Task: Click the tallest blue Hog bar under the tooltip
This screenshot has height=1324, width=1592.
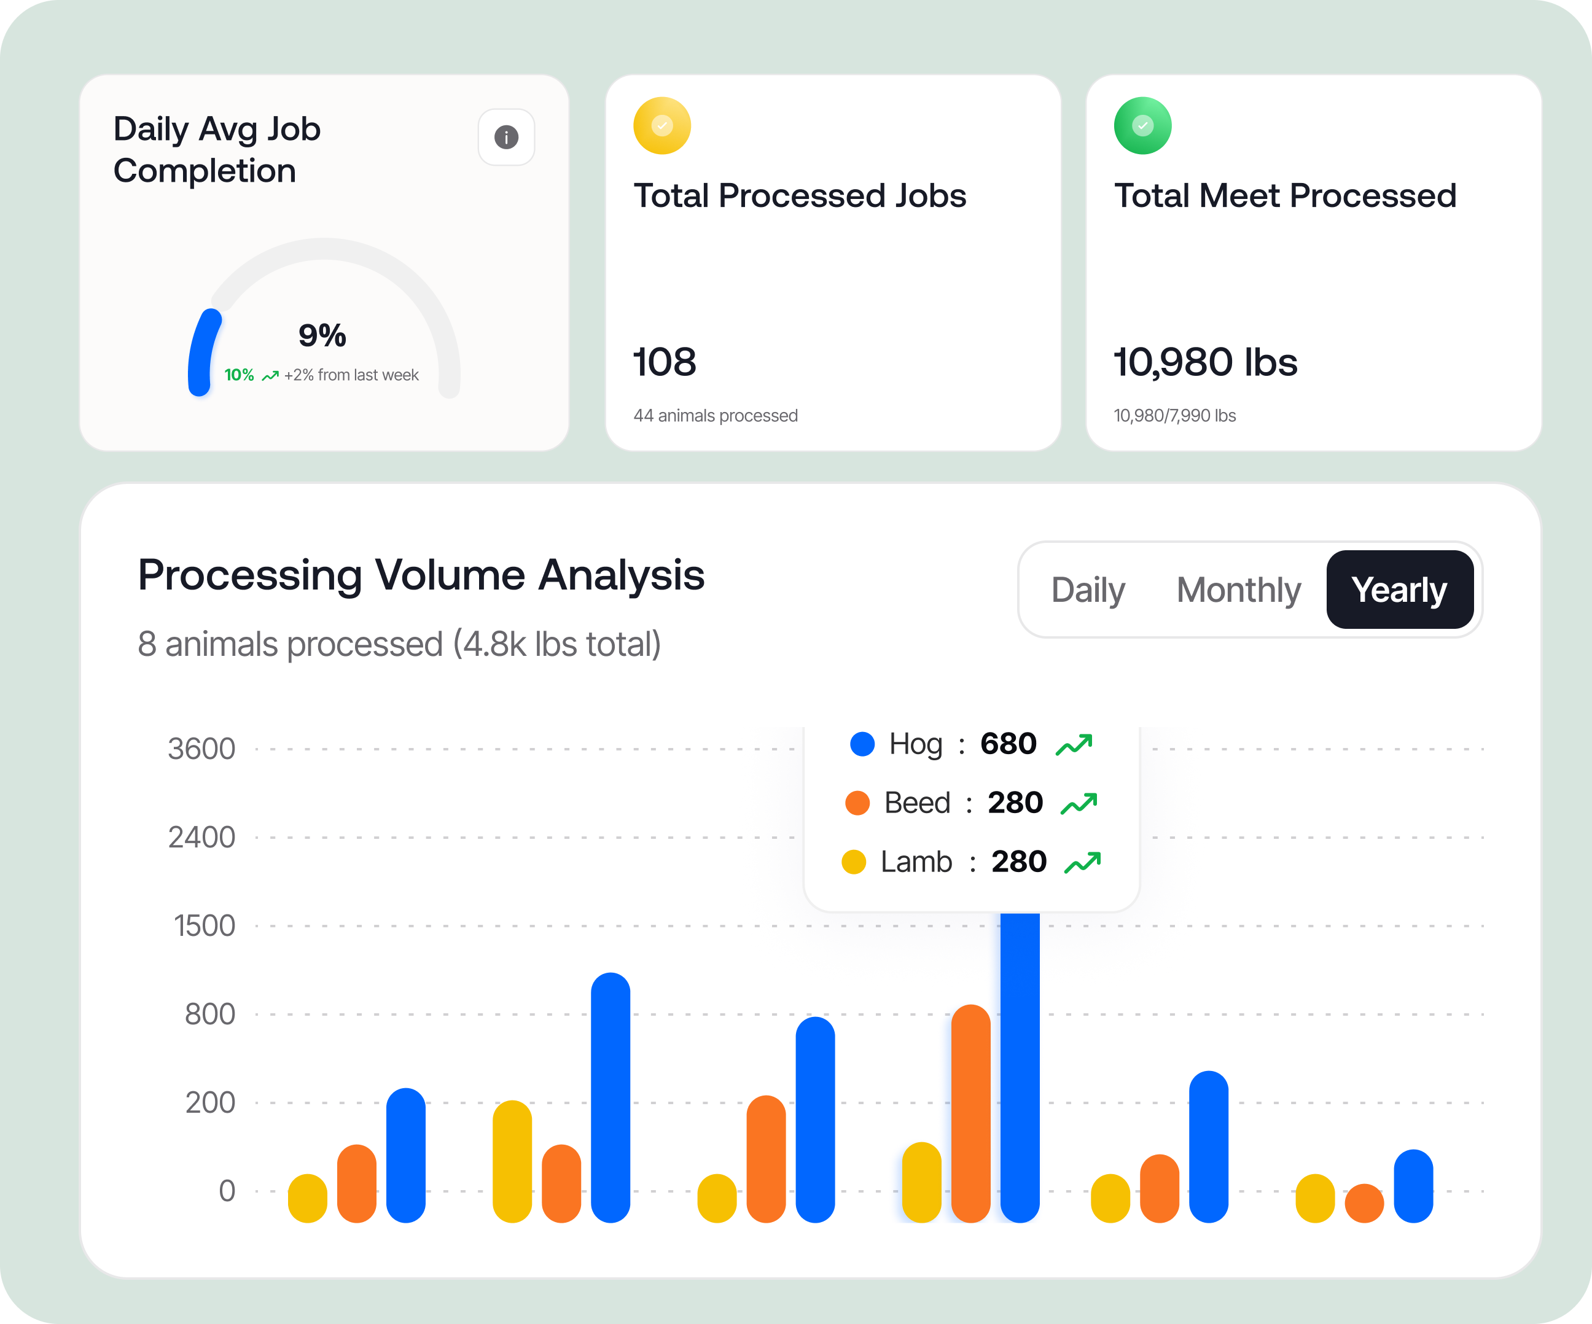Action: click(x=1020, y=1068)
